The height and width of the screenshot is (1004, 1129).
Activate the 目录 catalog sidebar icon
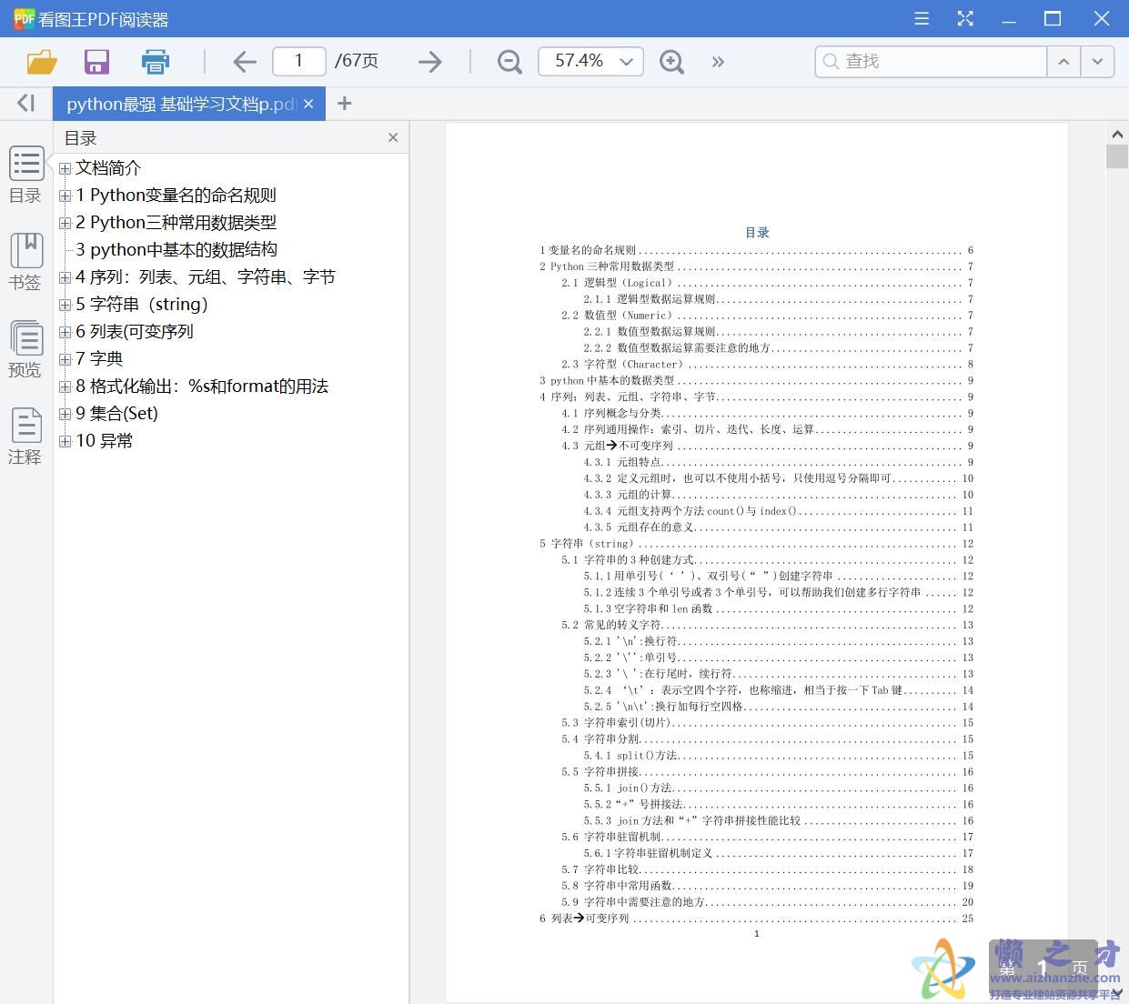click(x=25, y=174)
